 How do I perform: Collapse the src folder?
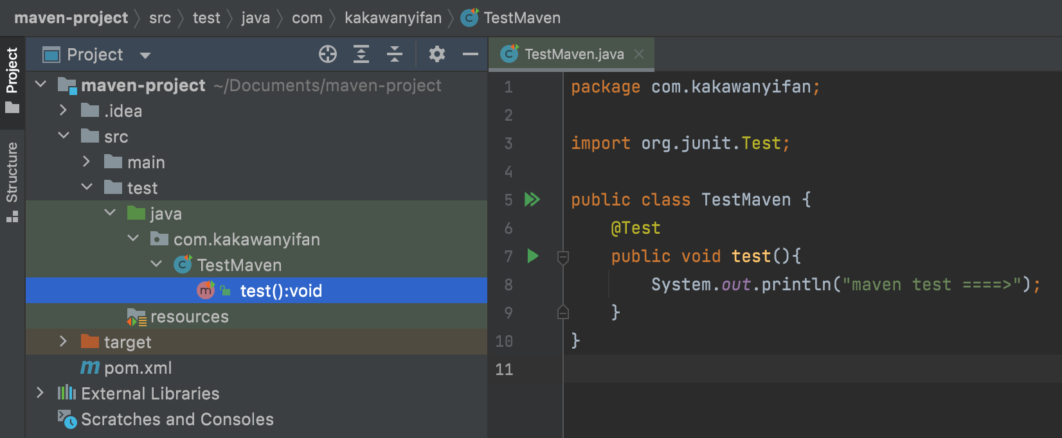pyautogui.click(x=64, y=136)
